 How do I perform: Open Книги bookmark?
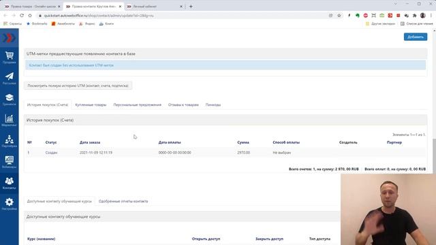106,24
